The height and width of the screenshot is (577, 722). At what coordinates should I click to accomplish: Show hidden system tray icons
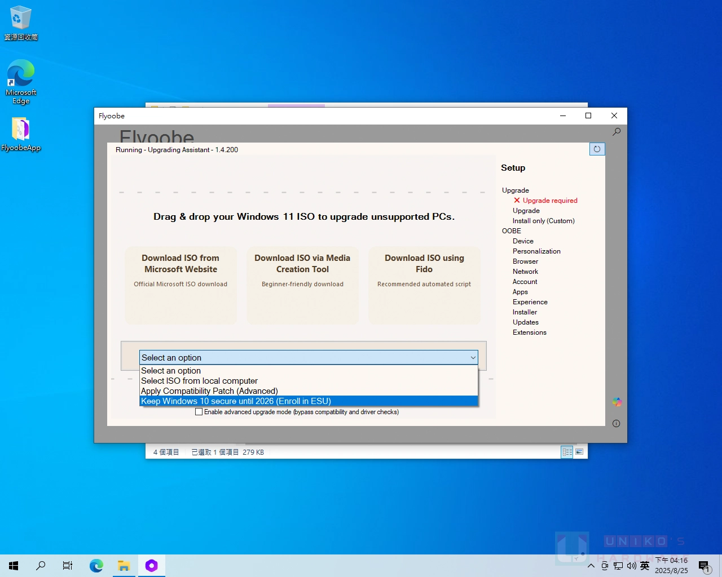click(591, 566)
